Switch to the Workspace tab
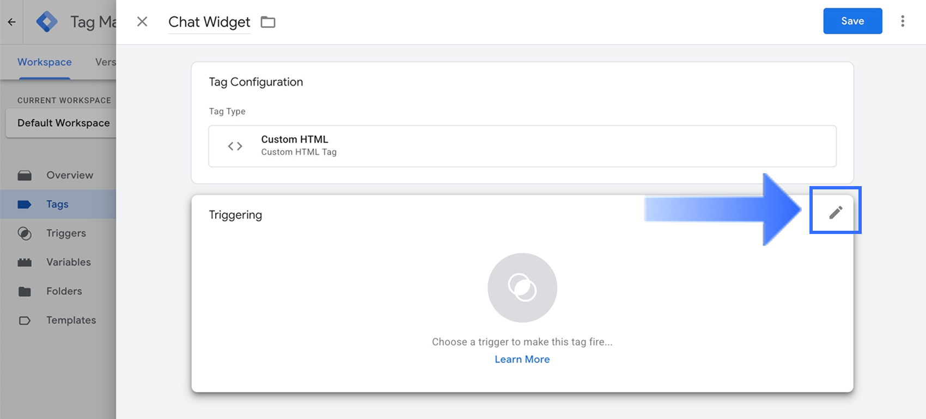This screenshot has width=926, height=419. (x=45, y=62)
